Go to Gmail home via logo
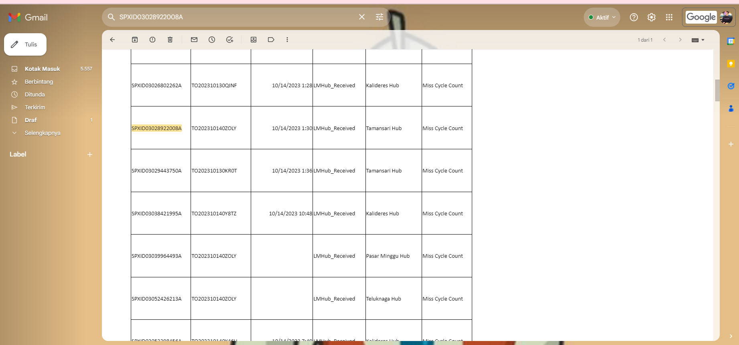 28,17
